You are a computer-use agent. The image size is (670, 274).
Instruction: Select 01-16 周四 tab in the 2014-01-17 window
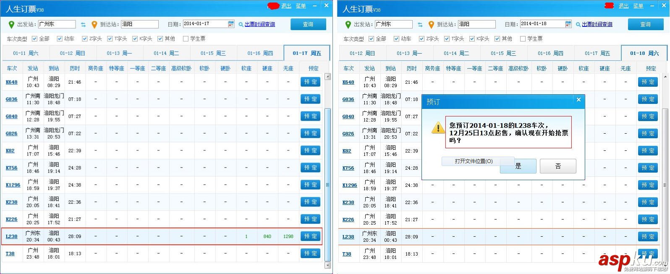[x=260, y=53]
